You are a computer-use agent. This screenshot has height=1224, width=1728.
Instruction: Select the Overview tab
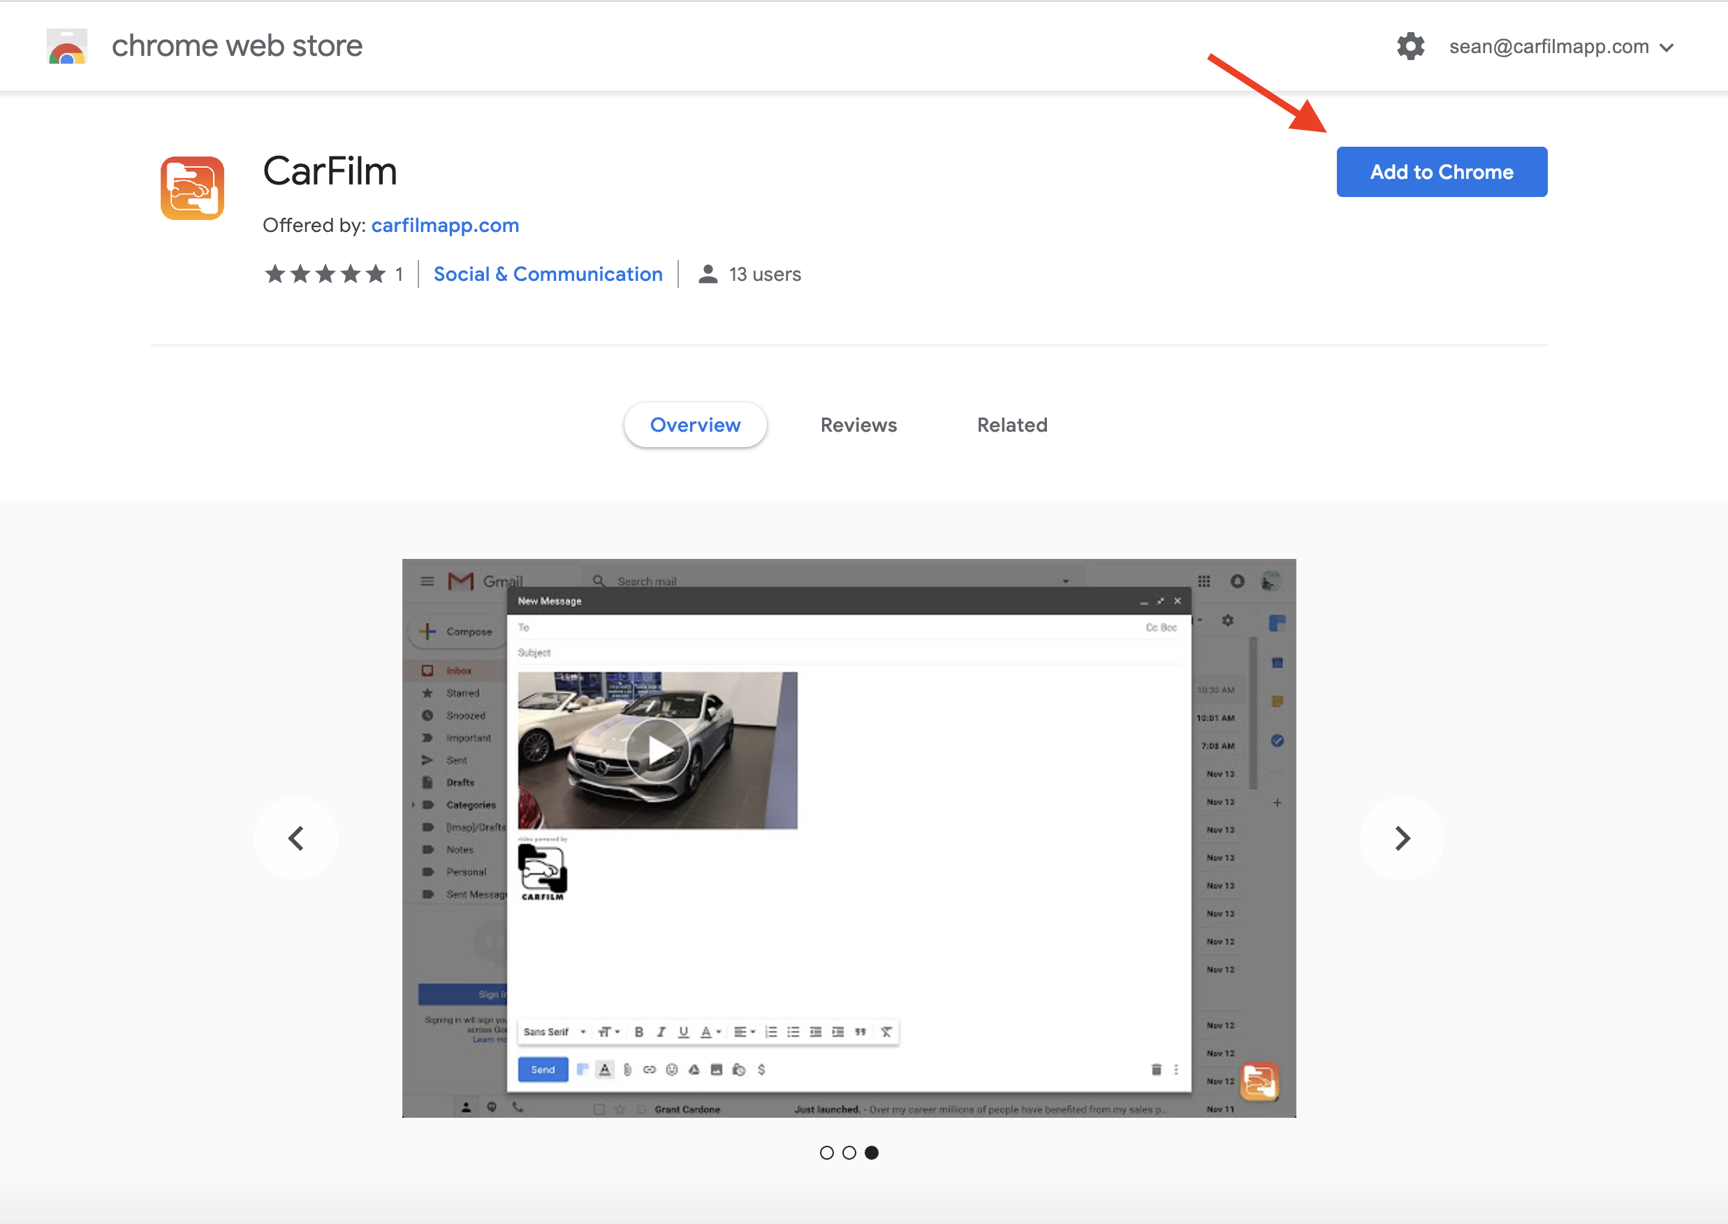695,425
